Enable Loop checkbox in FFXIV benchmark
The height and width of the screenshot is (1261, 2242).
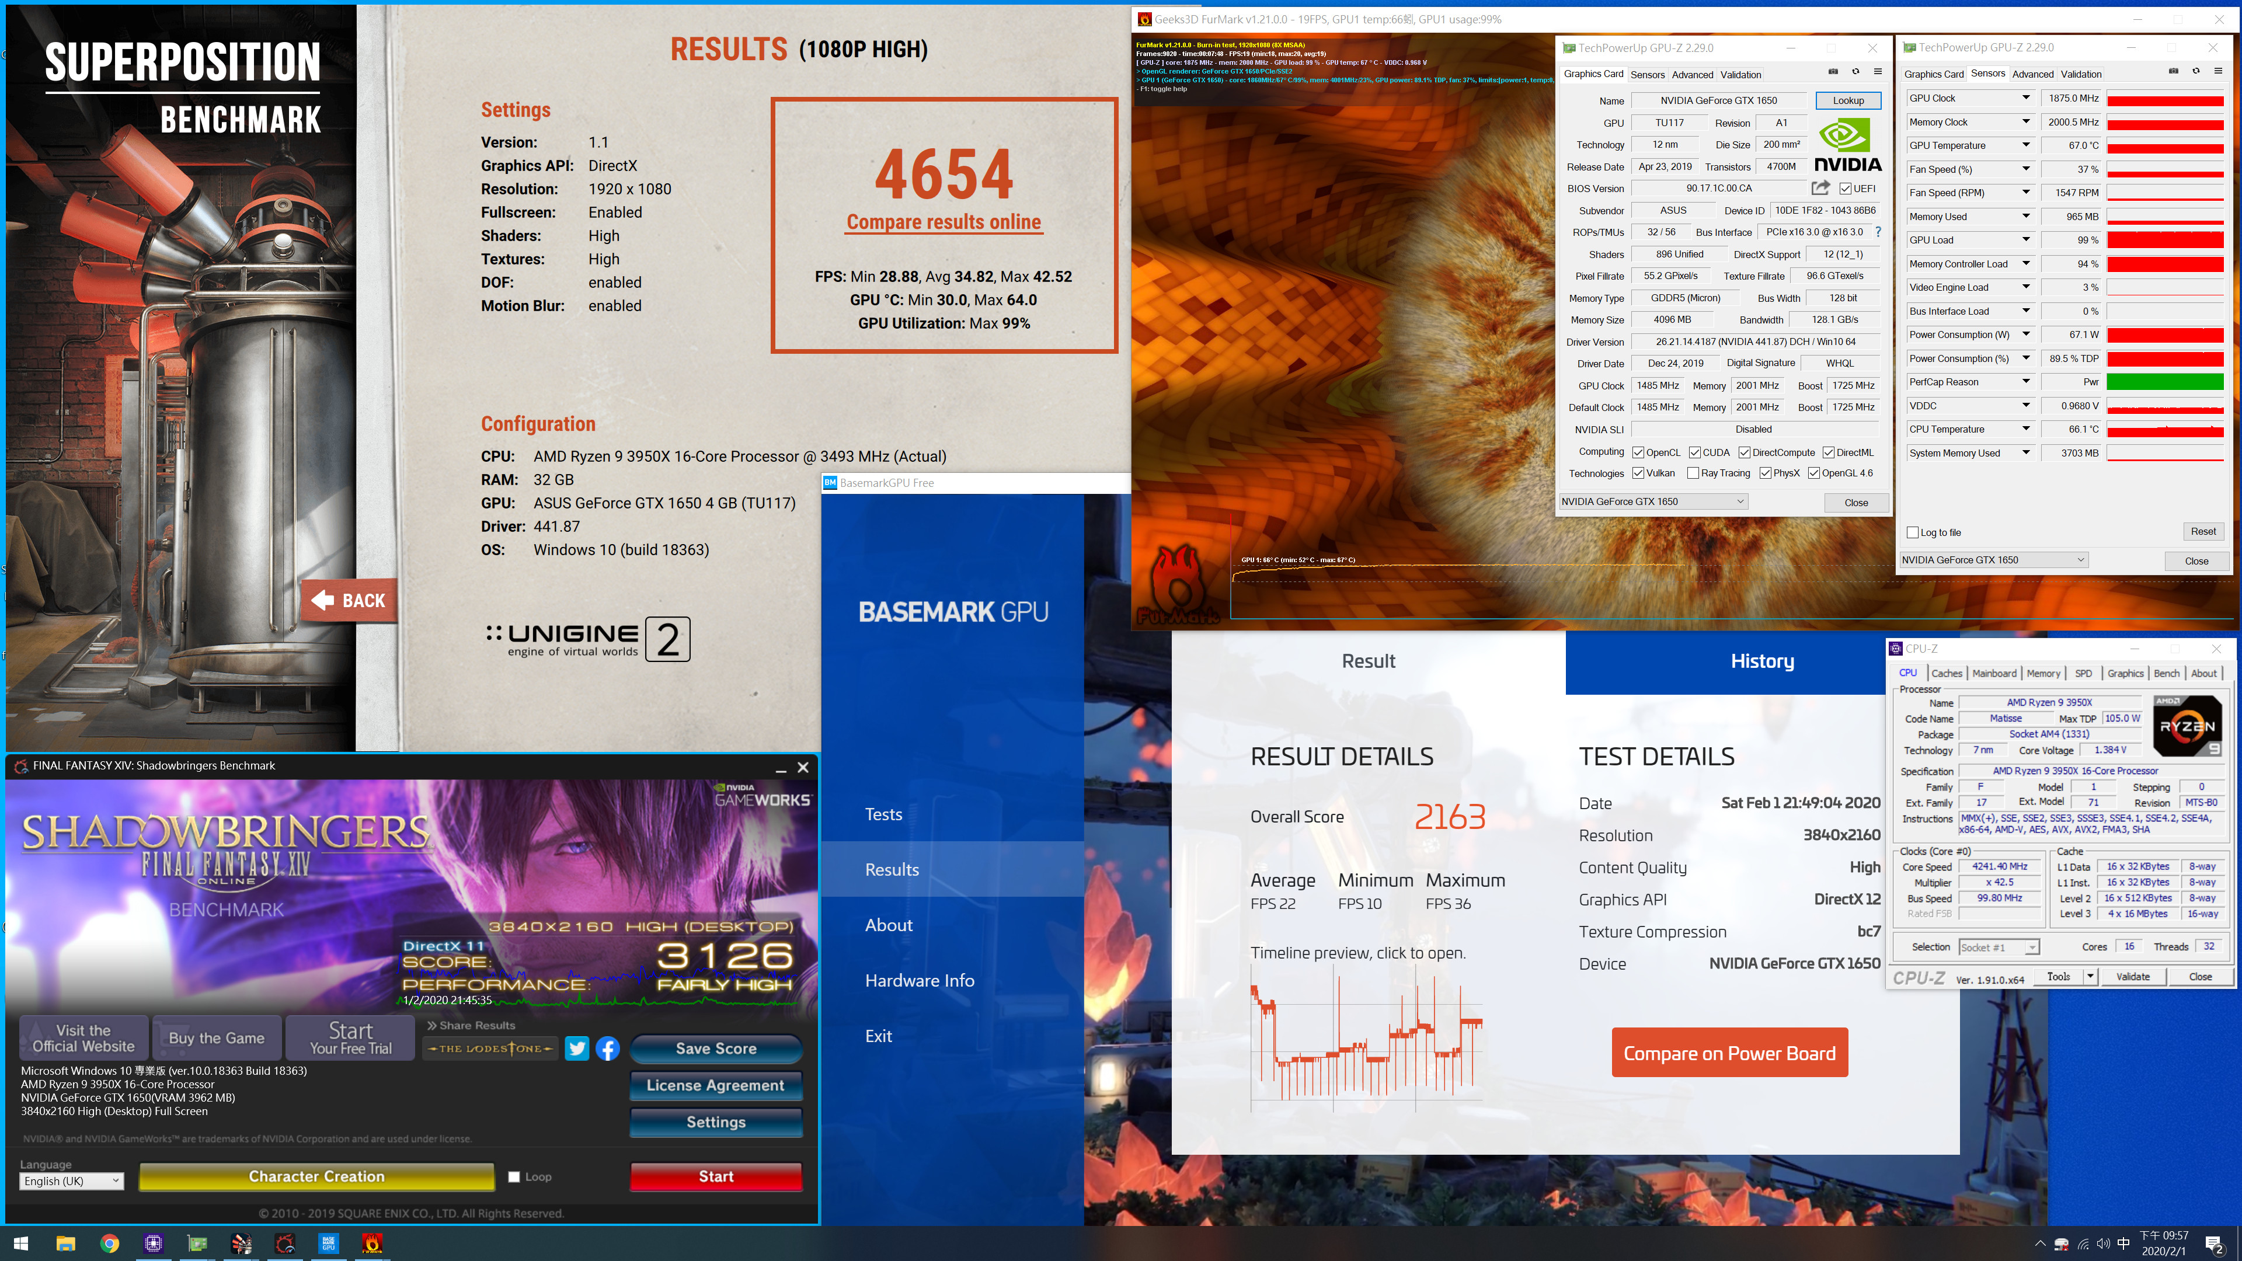514,1176
